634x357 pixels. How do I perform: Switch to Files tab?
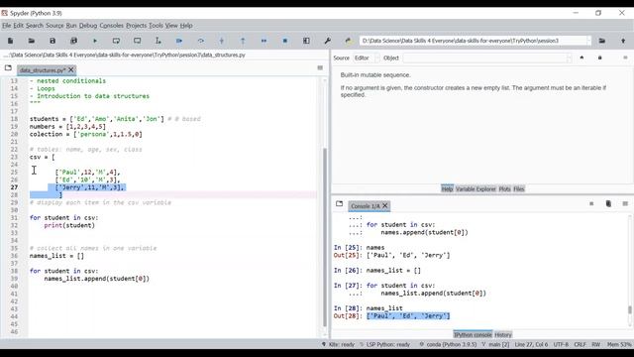point(519,189)
